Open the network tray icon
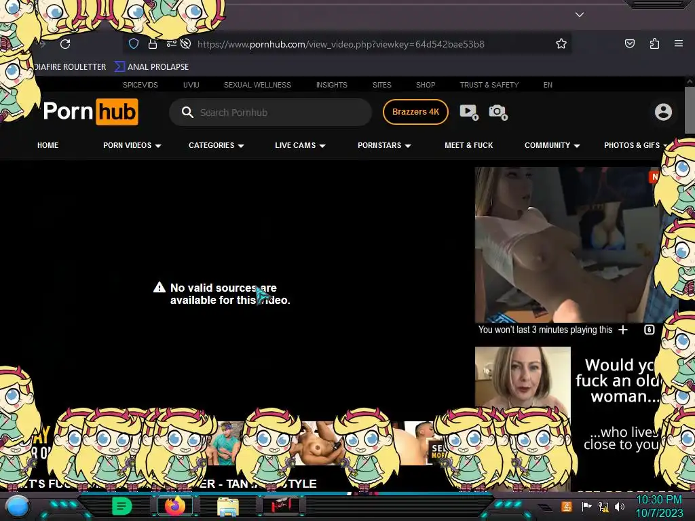 coord(603,506)
